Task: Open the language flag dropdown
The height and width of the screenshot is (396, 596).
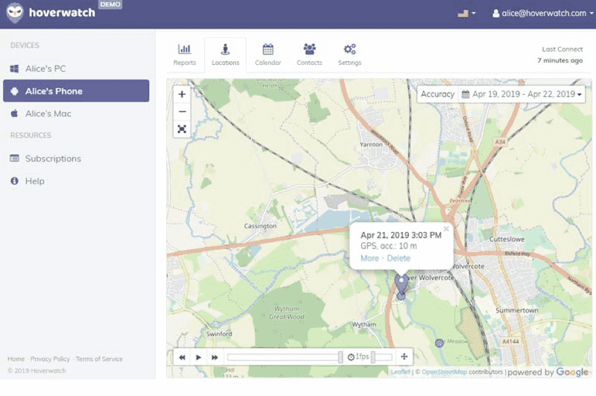Action: [x=466, y=13]
